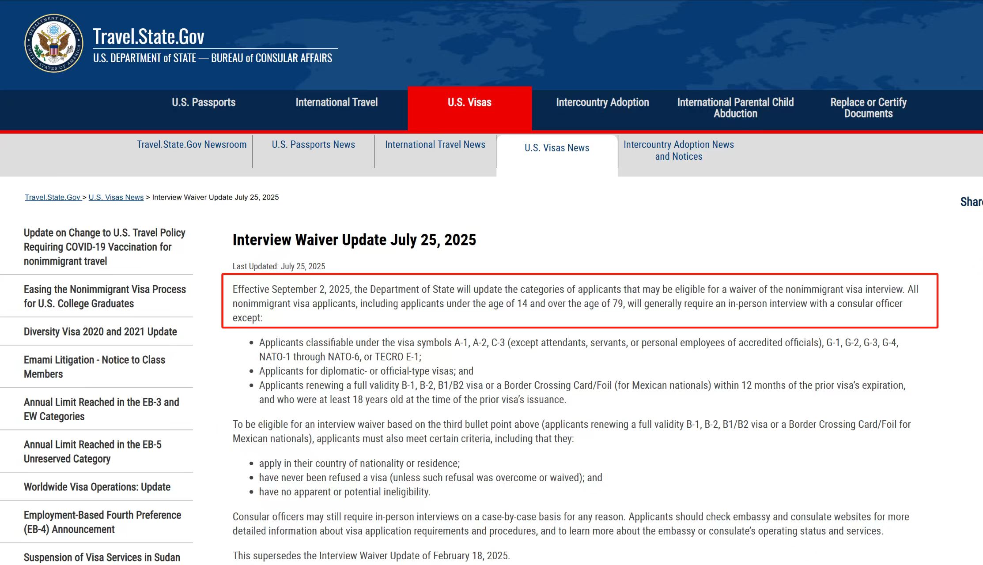Click Travel.State.Gov breadcrumb link
Image resolution: width=983 pixels, height=565 pixels.
[53, 197]
